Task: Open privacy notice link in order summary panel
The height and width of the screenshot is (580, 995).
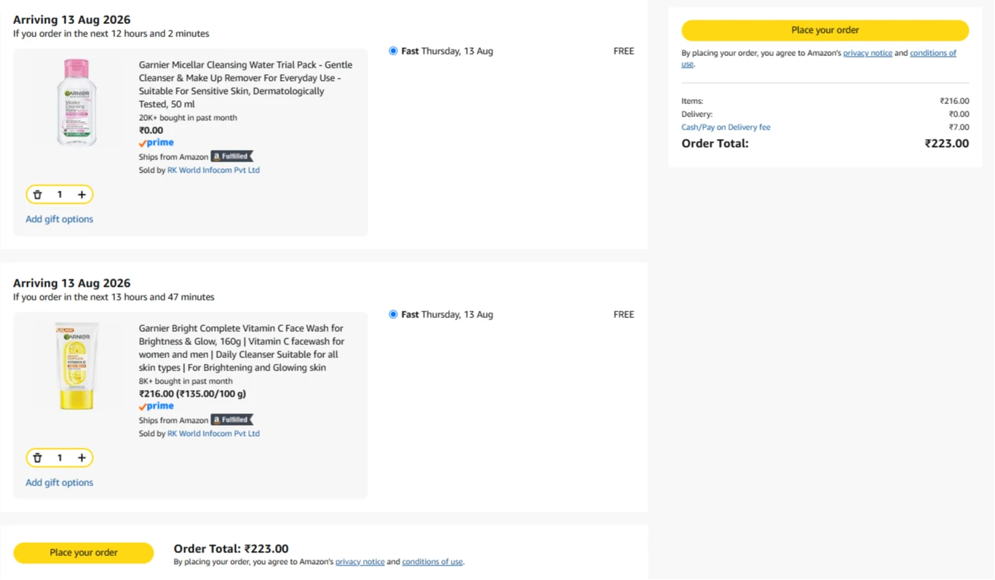Action: point(868,53)
